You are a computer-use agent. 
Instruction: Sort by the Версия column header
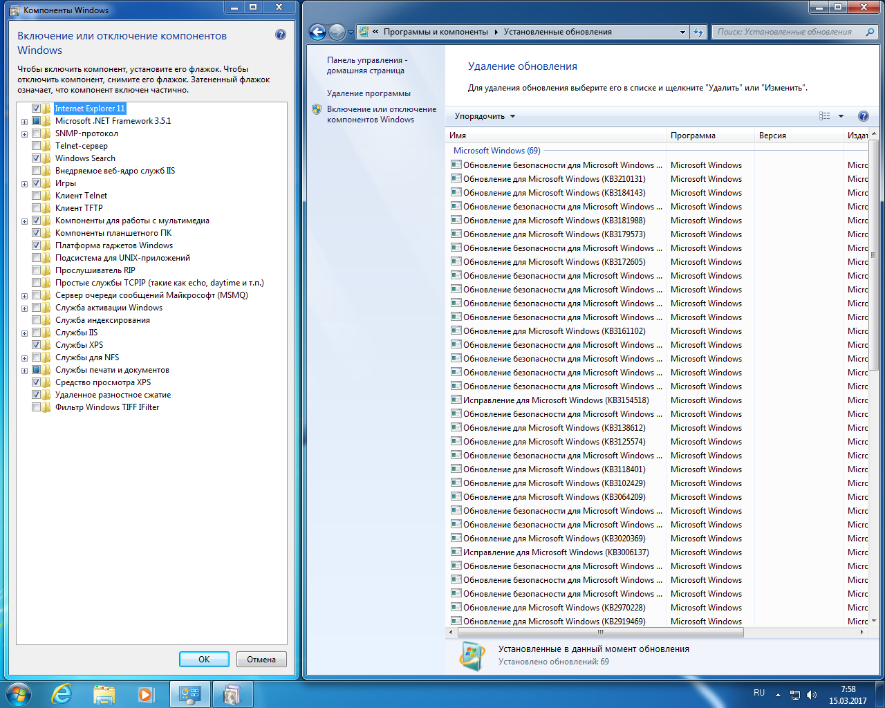[x=799, y=136]
